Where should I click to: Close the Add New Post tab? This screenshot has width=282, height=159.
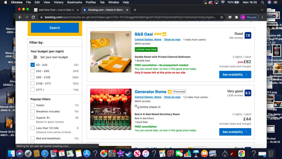coord(78,10)
